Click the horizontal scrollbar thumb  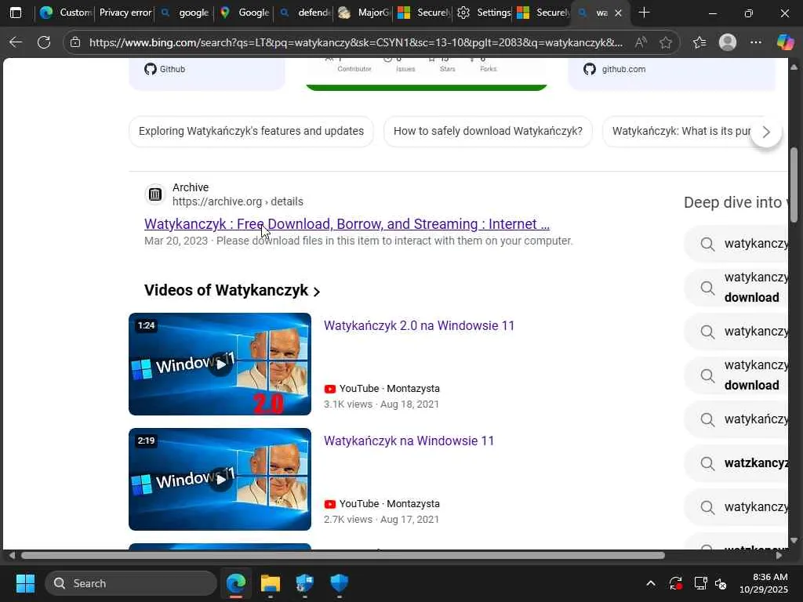pyautogui.click(x=343, y=556)
